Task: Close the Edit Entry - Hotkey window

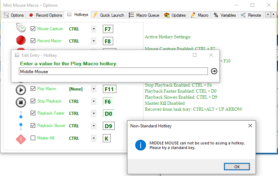Action: (x=211, y=55)
